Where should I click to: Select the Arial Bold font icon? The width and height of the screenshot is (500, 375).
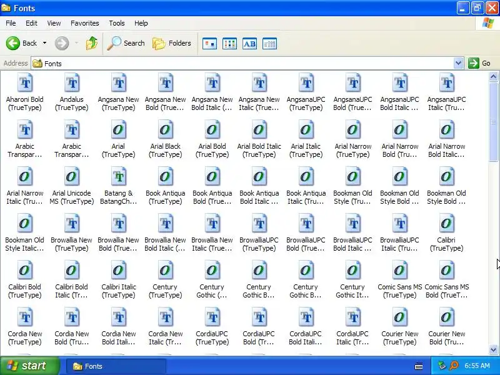(x=212, y=130)
